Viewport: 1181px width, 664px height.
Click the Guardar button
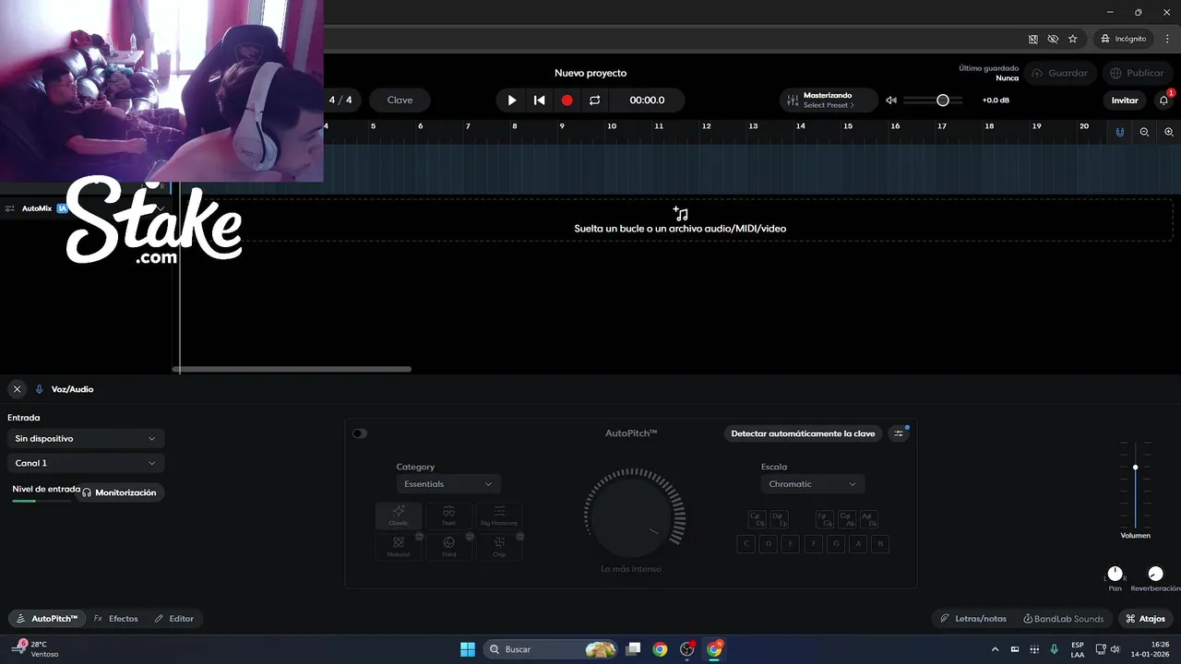click(1060, 73)
